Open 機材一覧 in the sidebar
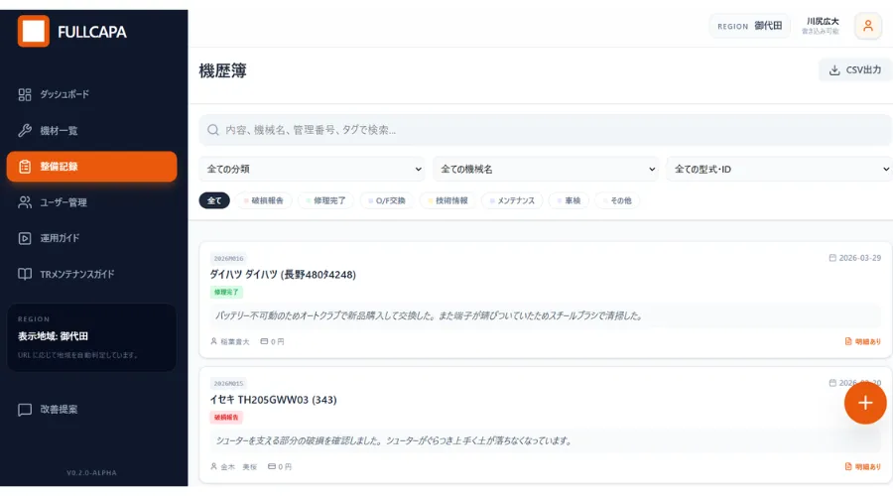Screen dimensions: 893x496 tap(59, 130)
